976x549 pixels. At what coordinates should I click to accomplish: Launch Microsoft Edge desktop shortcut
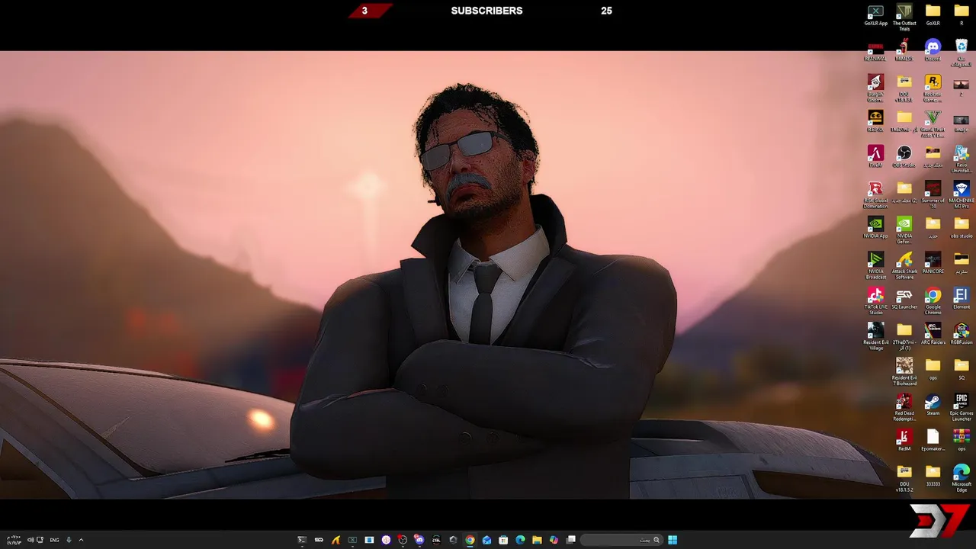961,478
